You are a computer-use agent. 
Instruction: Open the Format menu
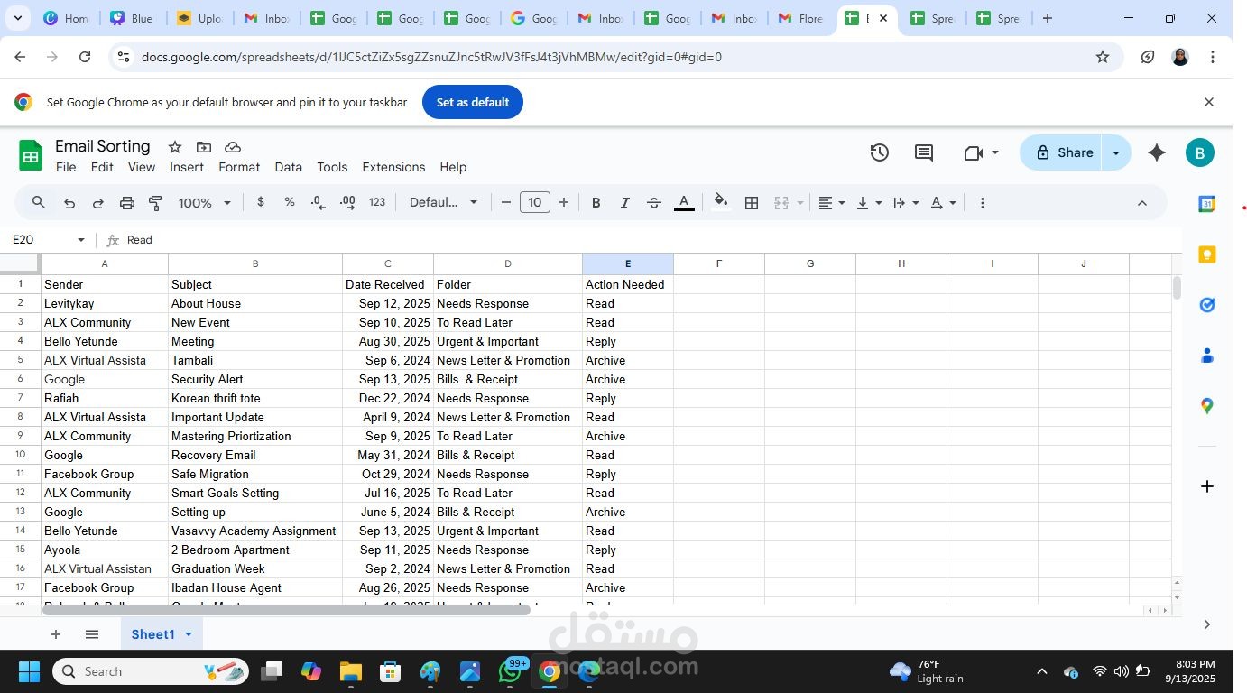click(x=238, y=167)
